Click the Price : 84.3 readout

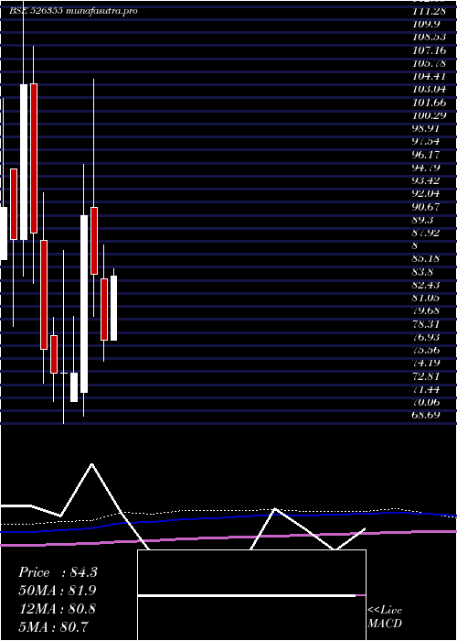point(58,572)
